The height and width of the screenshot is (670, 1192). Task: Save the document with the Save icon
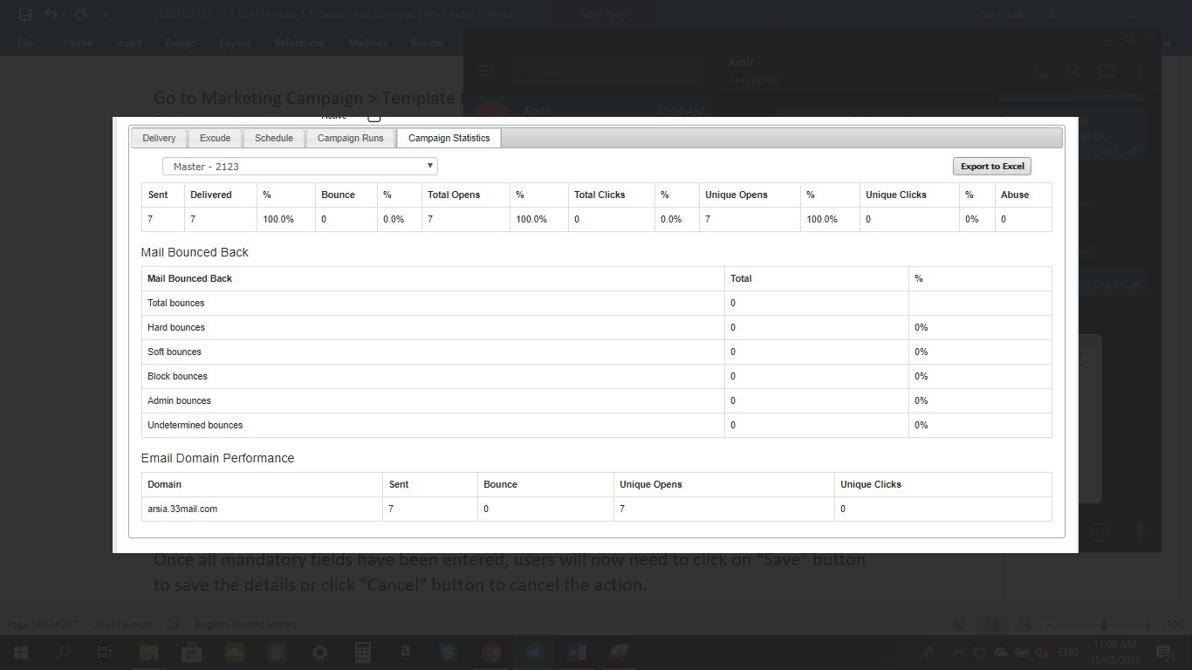click(25, 14)
